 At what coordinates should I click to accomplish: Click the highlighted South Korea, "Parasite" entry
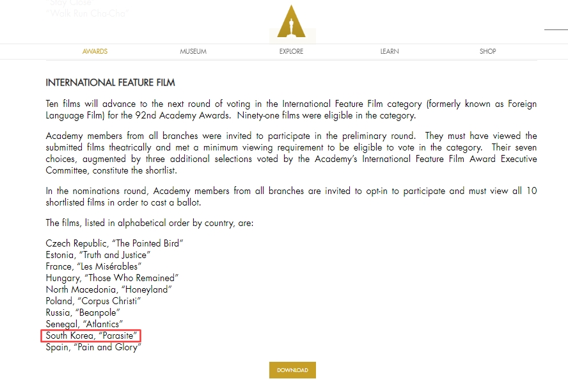click(93, 336)
